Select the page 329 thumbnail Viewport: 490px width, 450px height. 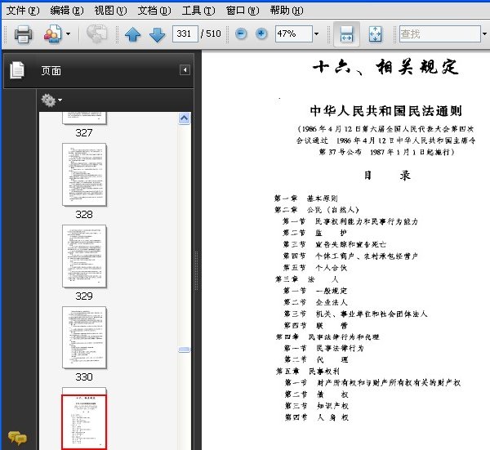click(84, 256)
